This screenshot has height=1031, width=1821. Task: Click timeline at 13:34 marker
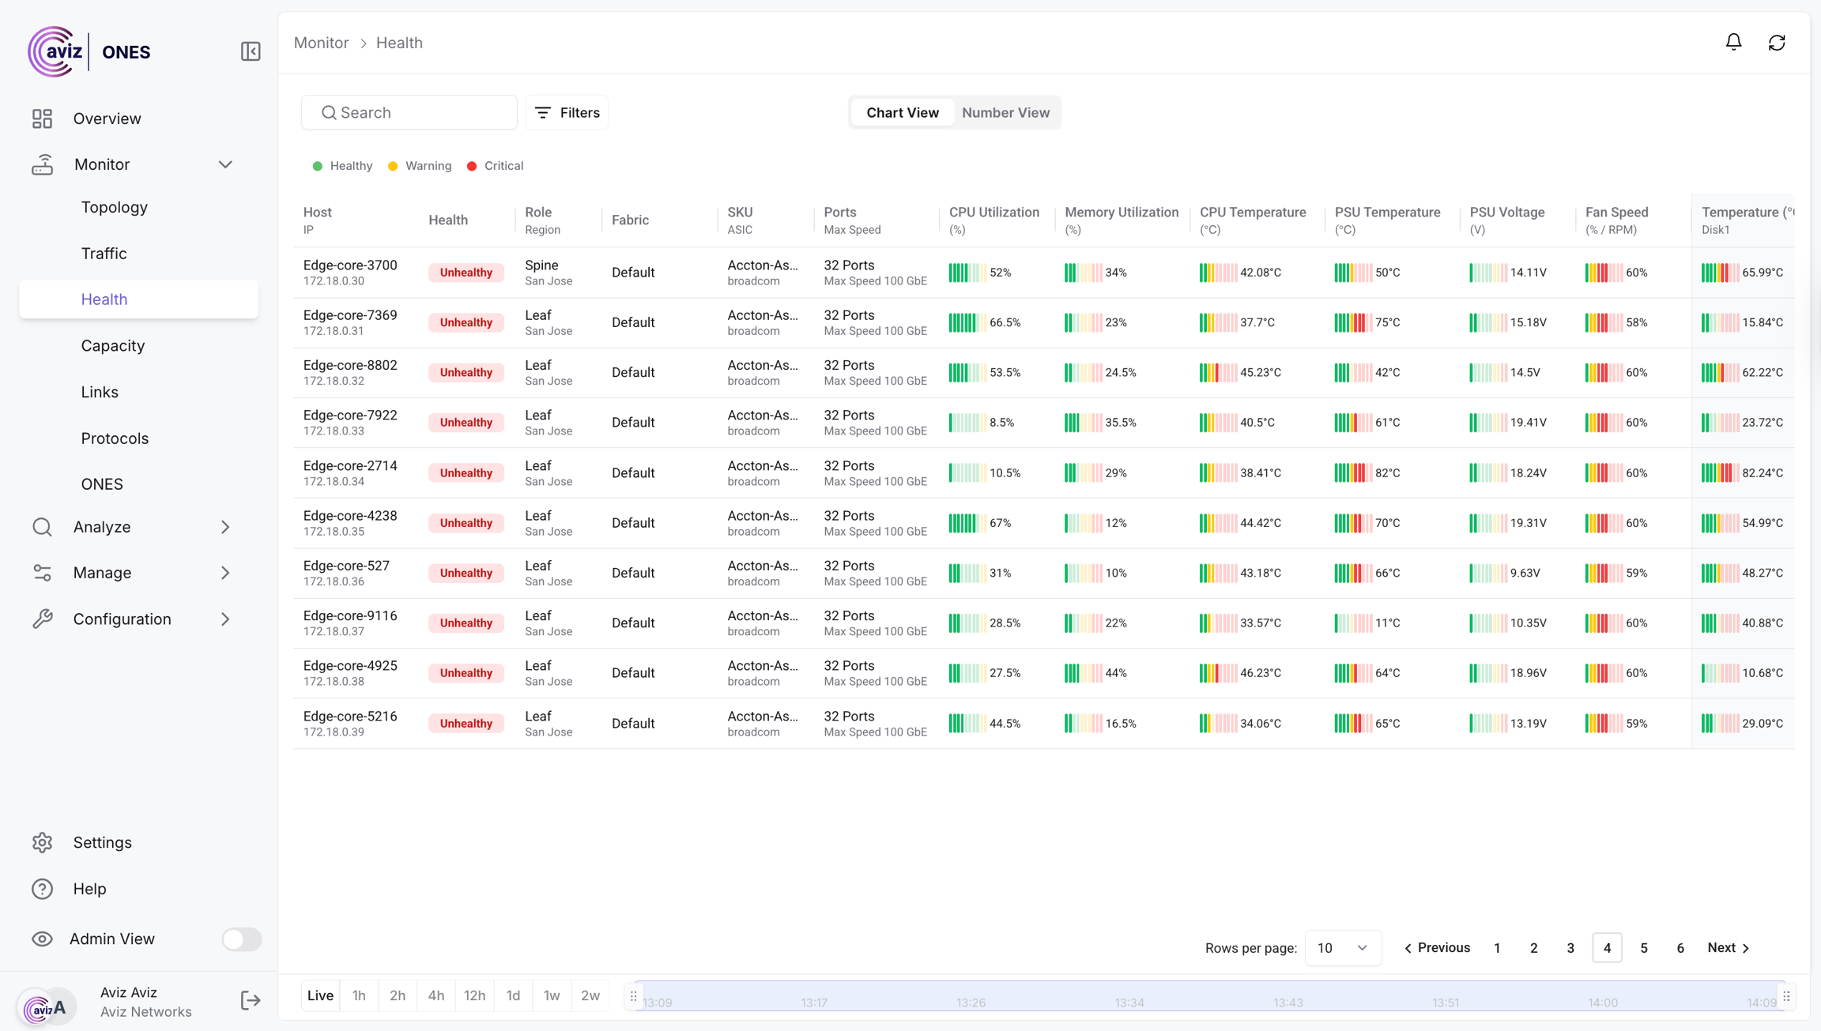click(1129, 1002)
